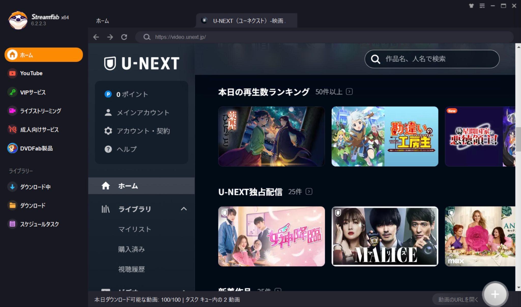This screenshot has height=307, width=521.
Task: Click the 0 ポイント text
Action: pyautogui.click(x=132, y=94)
